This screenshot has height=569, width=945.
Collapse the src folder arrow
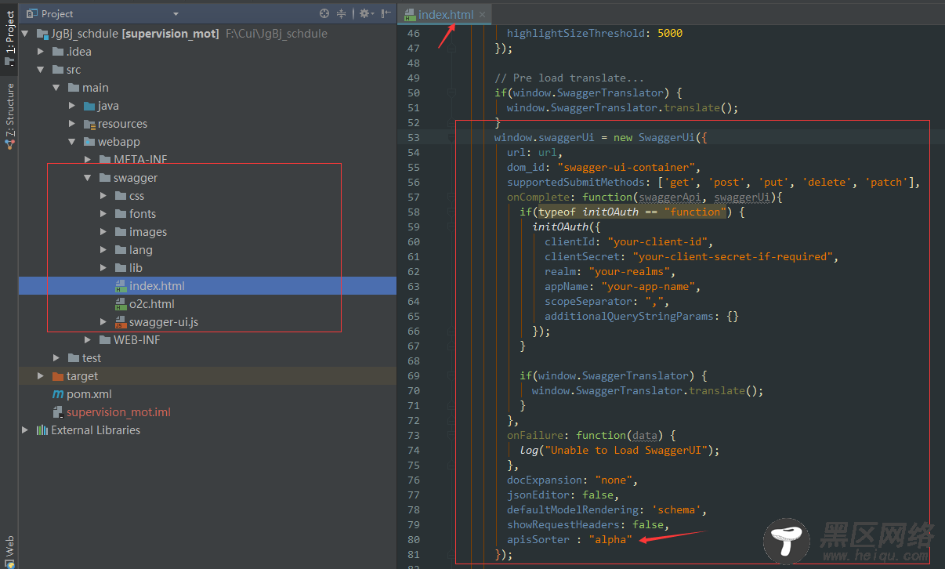[x=42, y=70]
